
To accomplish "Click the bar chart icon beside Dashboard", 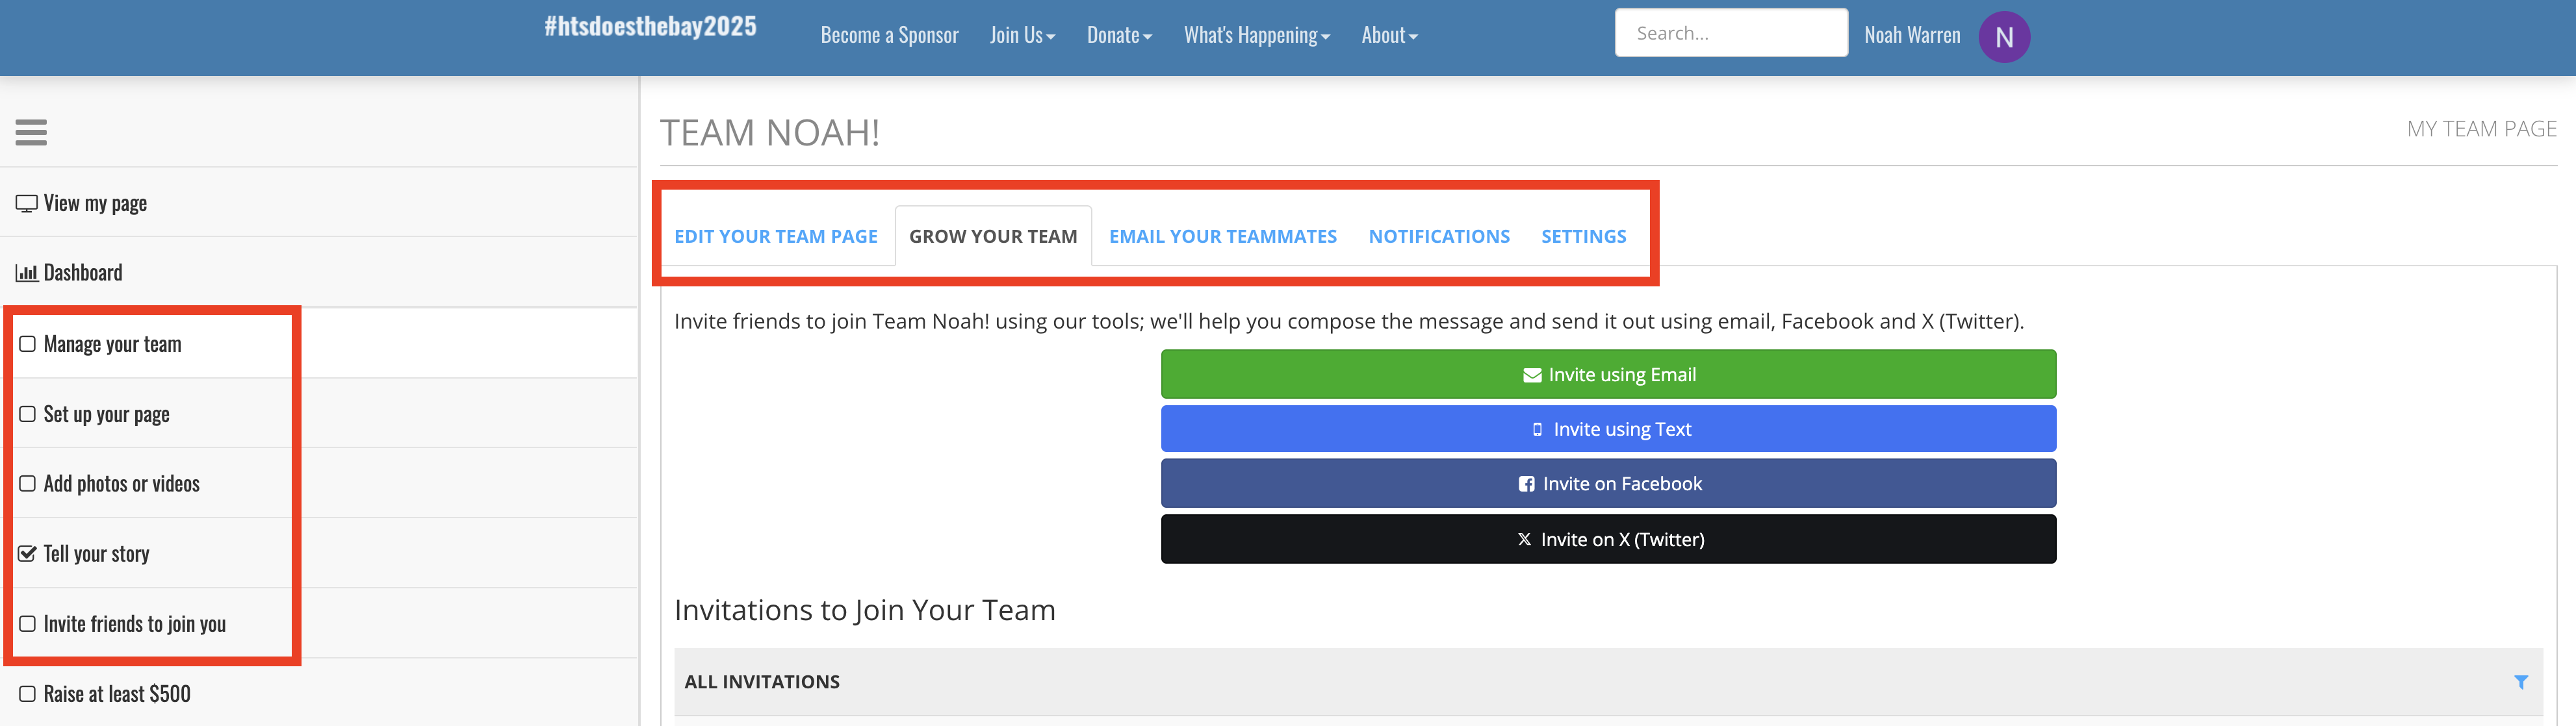I will point(26,273).
